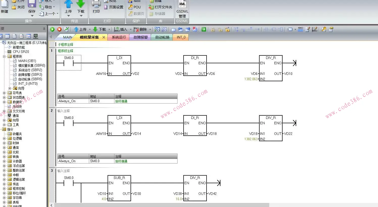
Task: Collapse the 程序块 tree node
Action: click(x=4, y=56)
